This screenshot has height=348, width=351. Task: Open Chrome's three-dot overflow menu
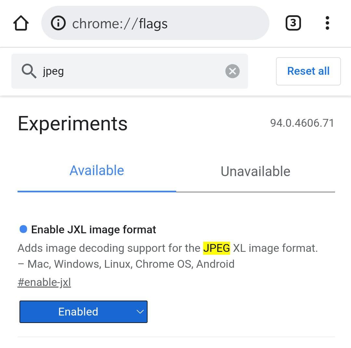coord(327,23)
